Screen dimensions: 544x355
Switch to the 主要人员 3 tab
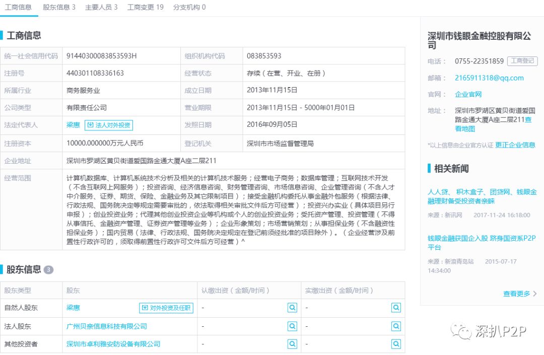pyautogui.click(x=101, y=7)
